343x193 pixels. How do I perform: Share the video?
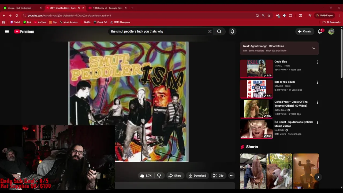175,176
